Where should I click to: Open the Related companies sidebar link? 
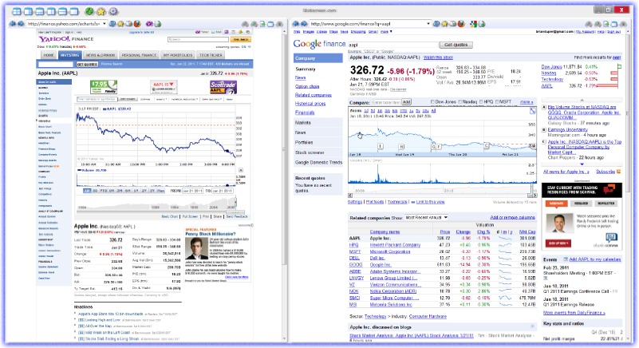(313, 95)
